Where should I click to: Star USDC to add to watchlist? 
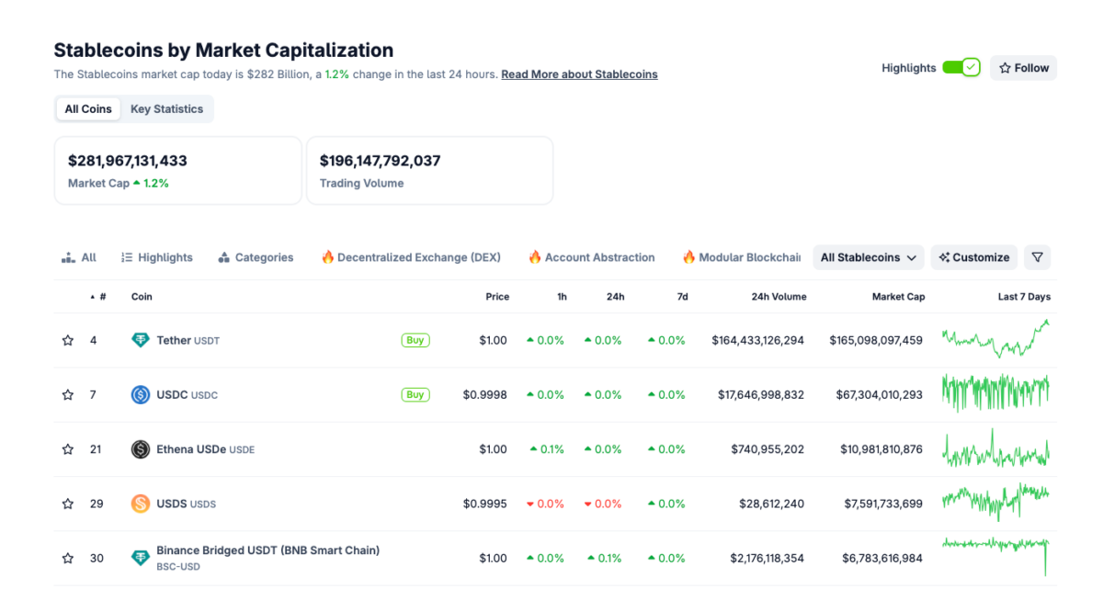[67, 395]
